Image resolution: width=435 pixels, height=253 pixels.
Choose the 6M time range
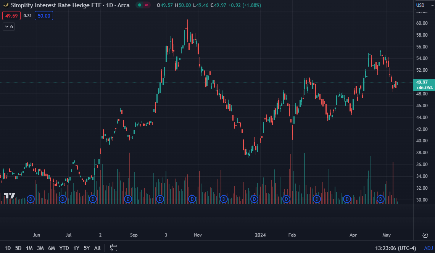pyautogui.click(x=52, y=248)
